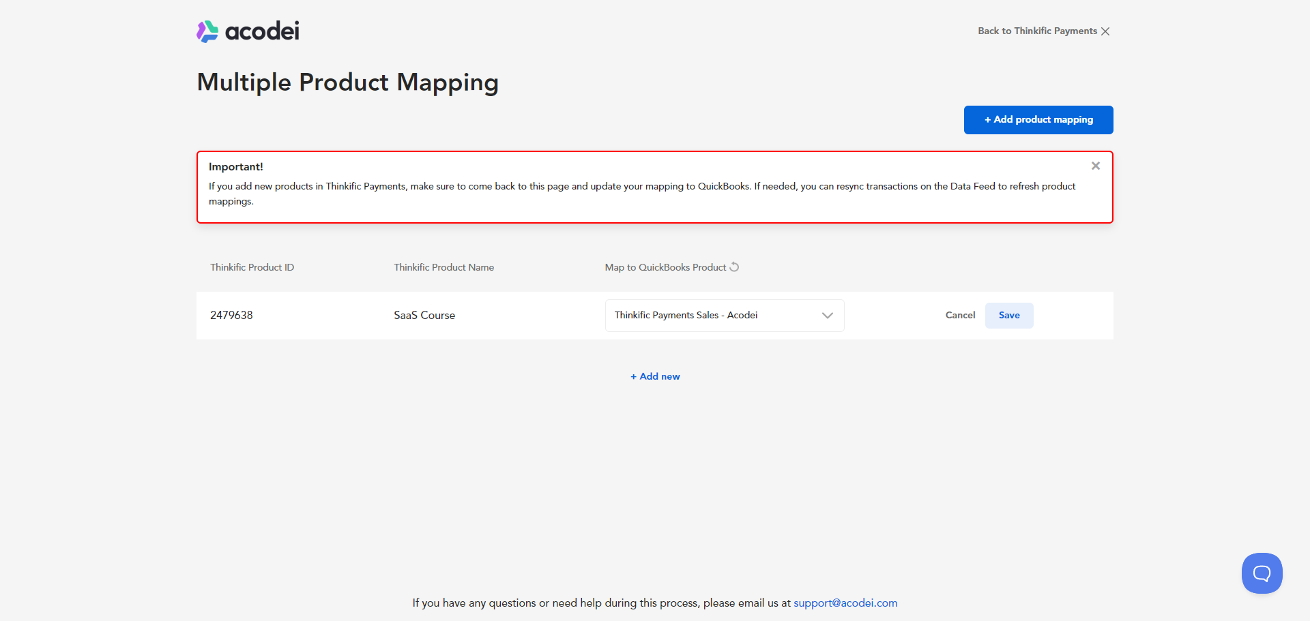Click Thinkific Product Name column header
The image size is (1310, 621).
pos(444,267)
